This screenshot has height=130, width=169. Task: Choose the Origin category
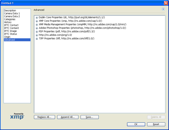coord(7,37)
